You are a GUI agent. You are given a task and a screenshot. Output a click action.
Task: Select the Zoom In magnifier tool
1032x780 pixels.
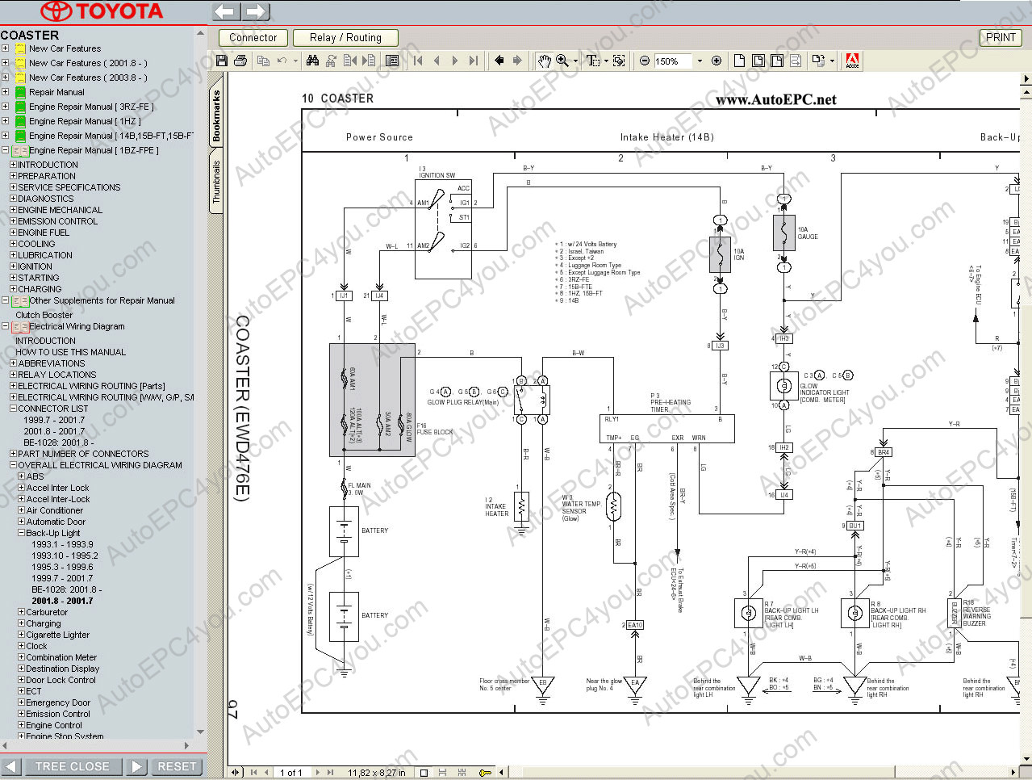pos(562,61)
